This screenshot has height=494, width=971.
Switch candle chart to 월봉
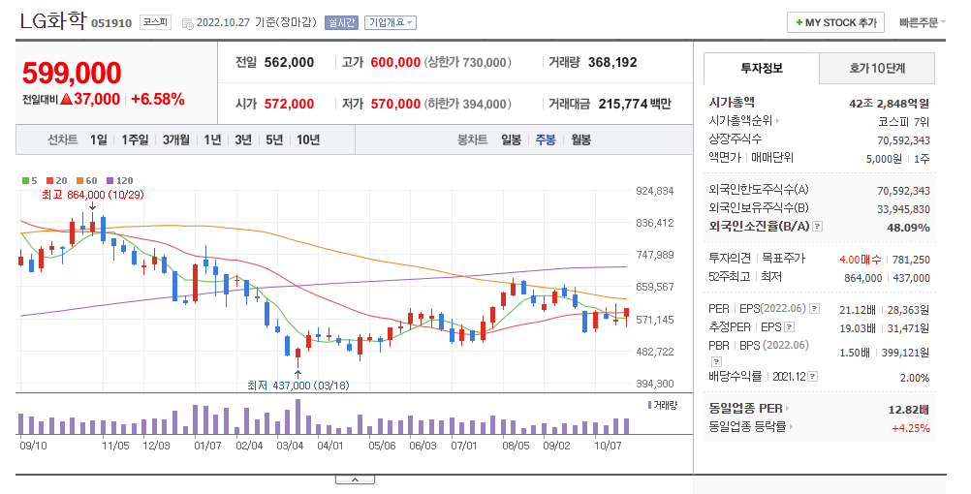(580, 139)
